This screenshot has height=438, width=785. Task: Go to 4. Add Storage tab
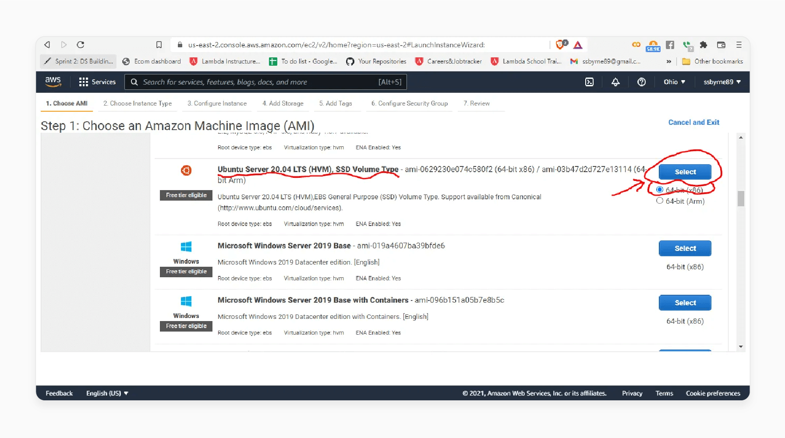tap(283, 103)
